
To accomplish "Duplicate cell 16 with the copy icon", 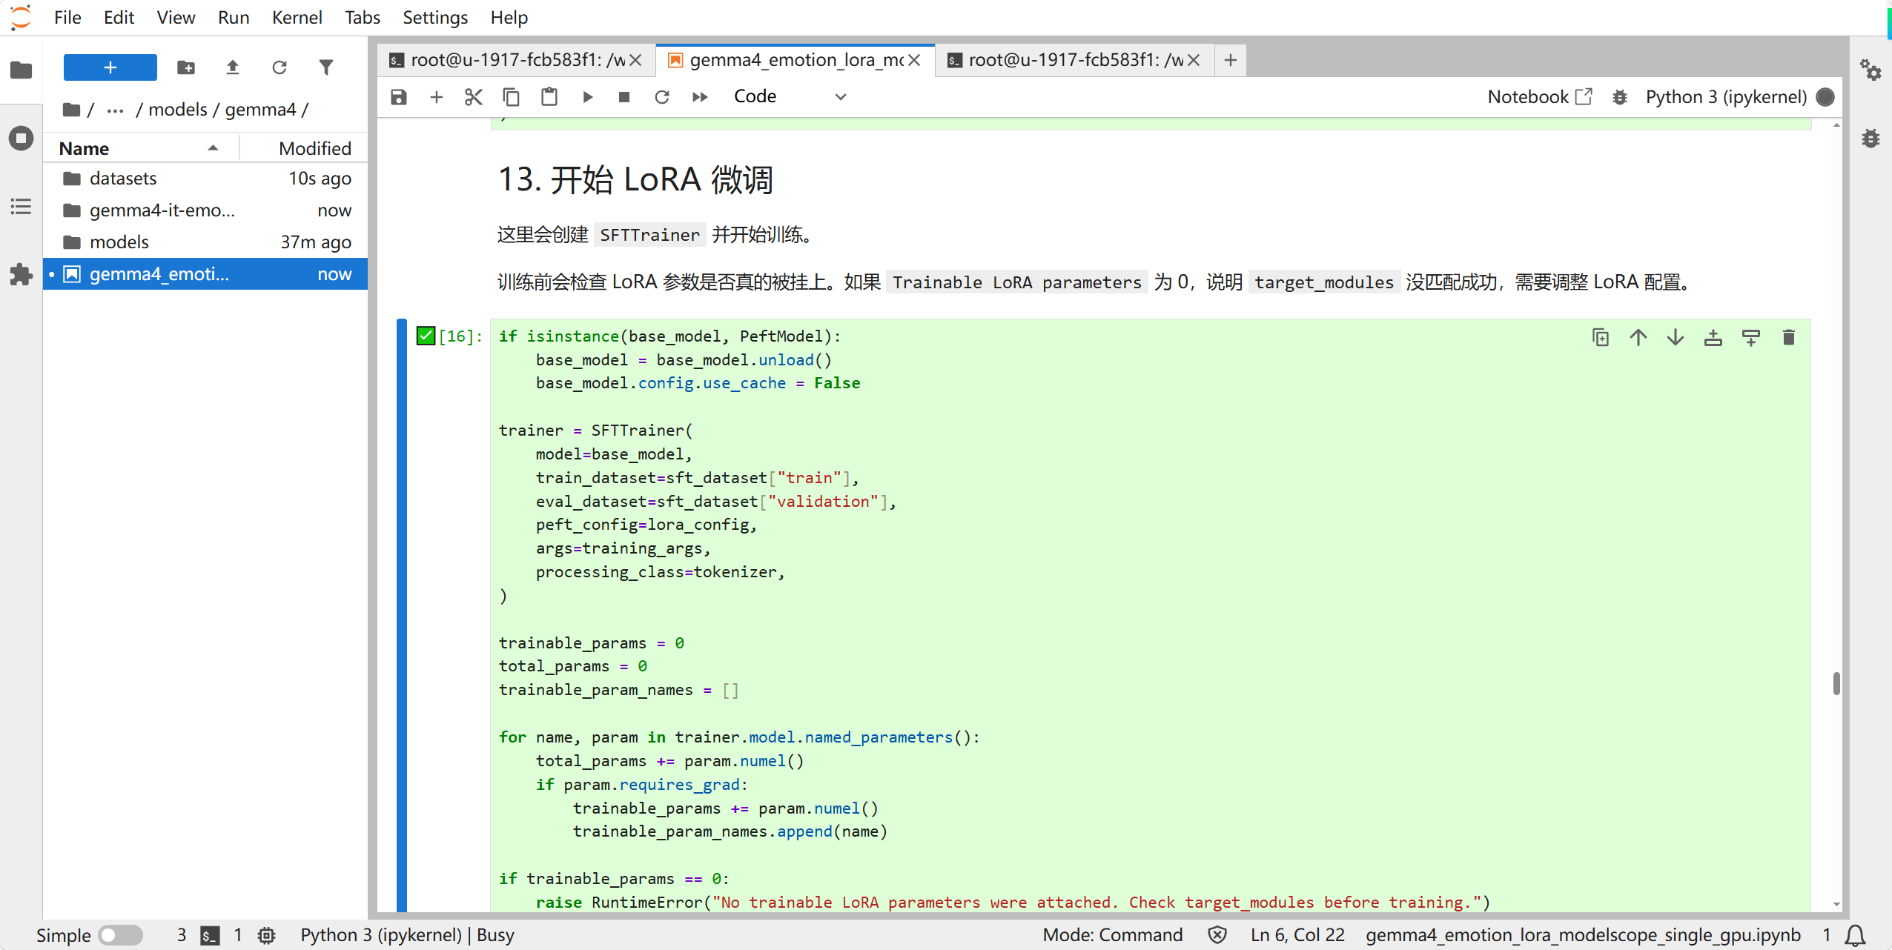I will [x=1601, y=338].
